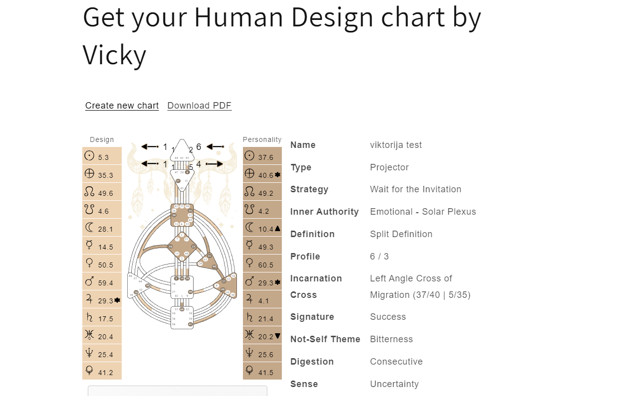
Task: Click the Uranus symbol next to 20.2
Action: point(250,335)
